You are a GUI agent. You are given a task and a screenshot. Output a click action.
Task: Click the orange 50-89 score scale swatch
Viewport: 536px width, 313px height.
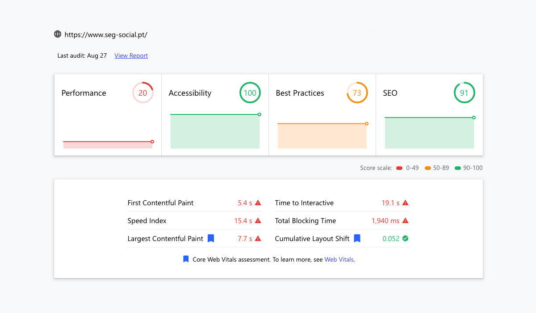428,168
